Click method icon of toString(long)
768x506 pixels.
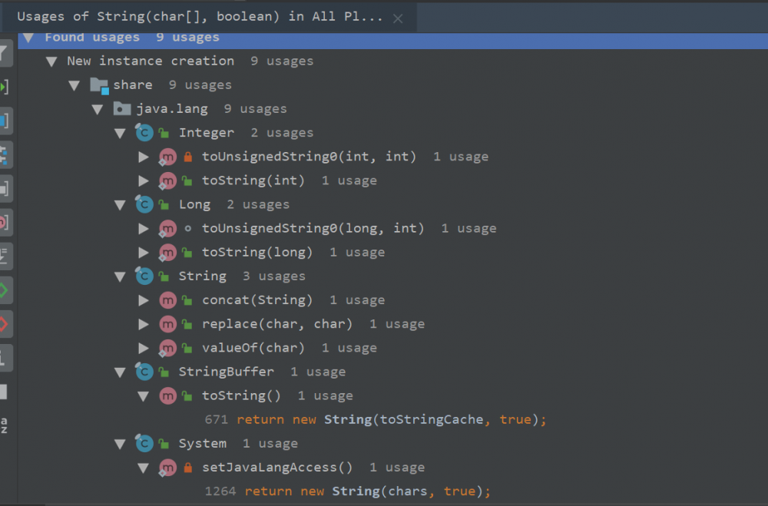tap(167, 253)
